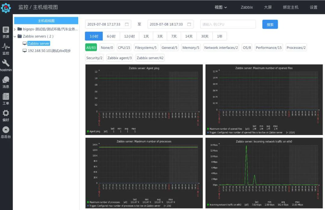Screen dimensions: 325x210
Task: Filter graphs by Performance/15
Action: tap(269, 47)
